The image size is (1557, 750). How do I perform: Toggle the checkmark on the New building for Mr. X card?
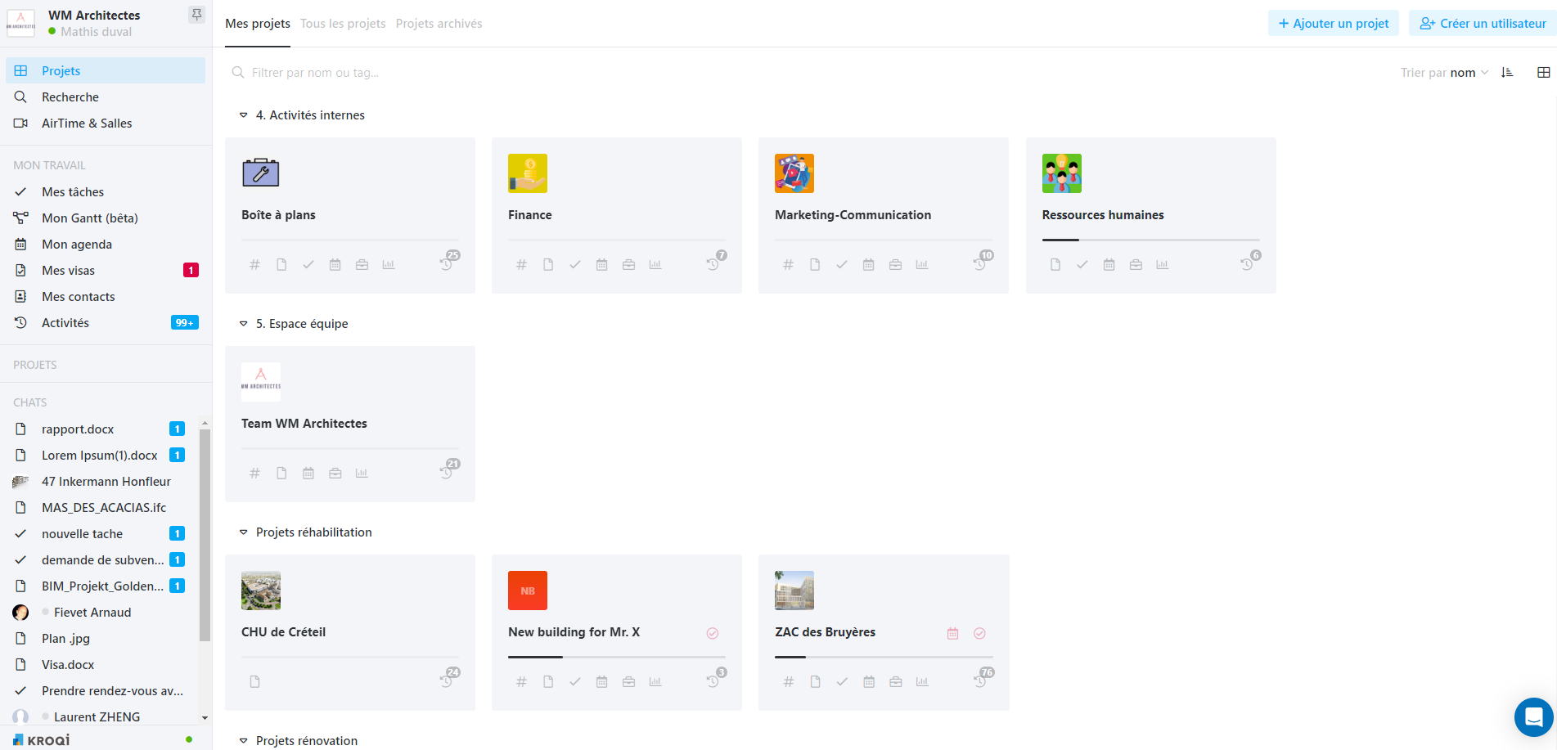click(713, 632)
